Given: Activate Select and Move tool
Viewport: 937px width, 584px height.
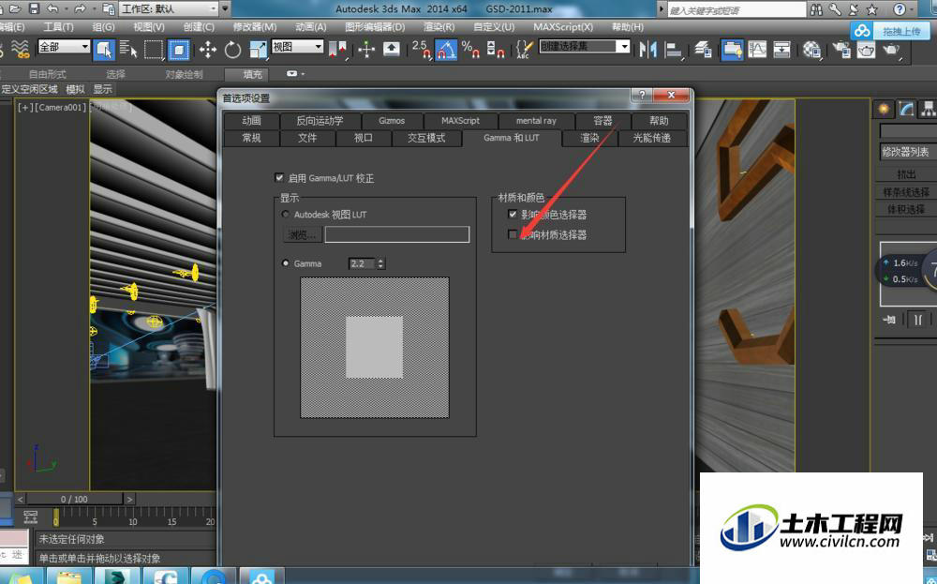Looking at the screenshot, I should [x=207, y=50].
